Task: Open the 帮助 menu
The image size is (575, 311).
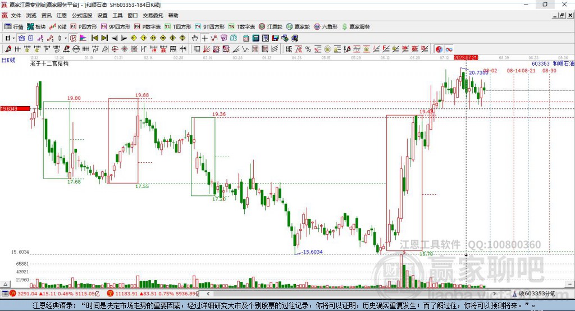Action: 173,15
